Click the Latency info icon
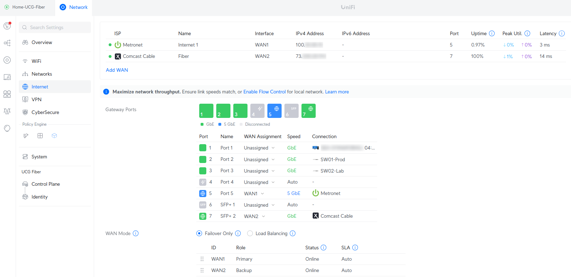Viewport: 571px width, 277px height. pyautogui.click(x=562, y=33)
